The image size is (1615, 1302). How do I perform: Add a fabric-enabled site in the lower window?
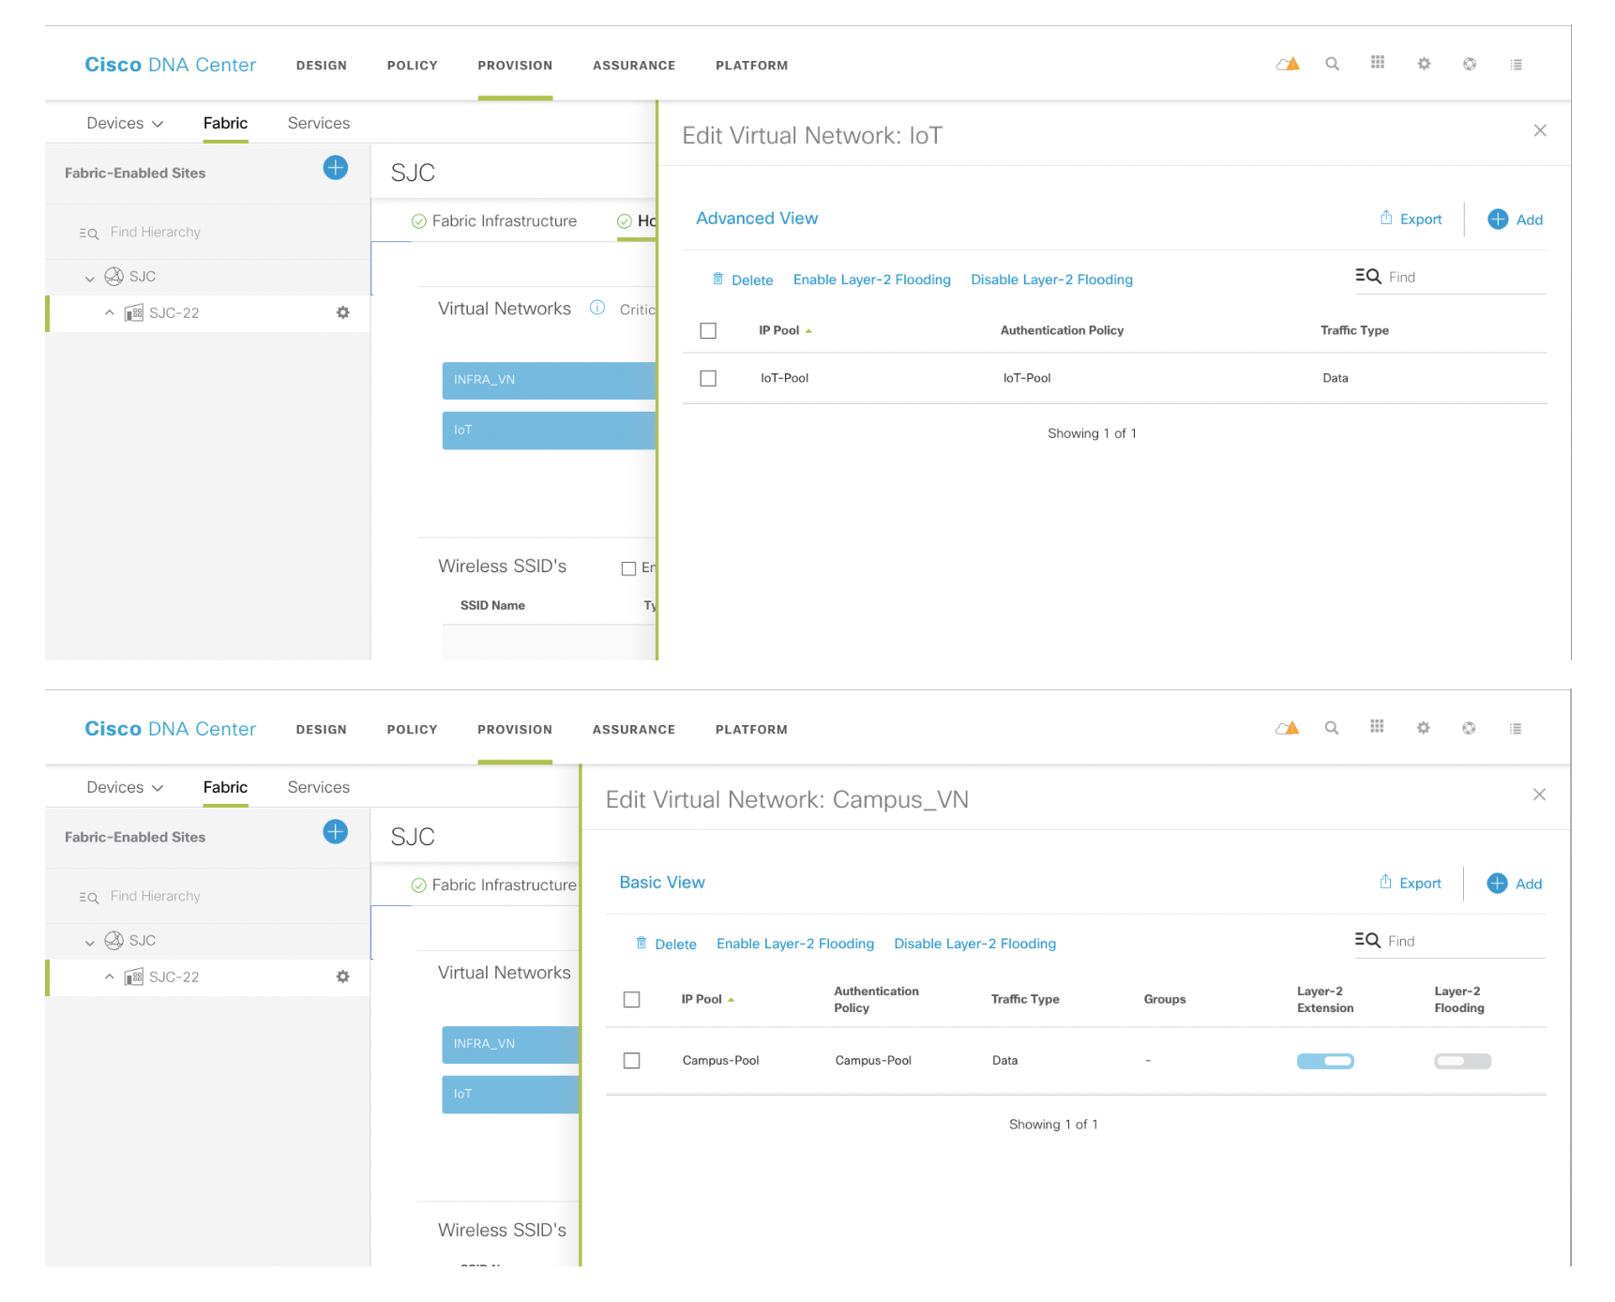(335, 832)
